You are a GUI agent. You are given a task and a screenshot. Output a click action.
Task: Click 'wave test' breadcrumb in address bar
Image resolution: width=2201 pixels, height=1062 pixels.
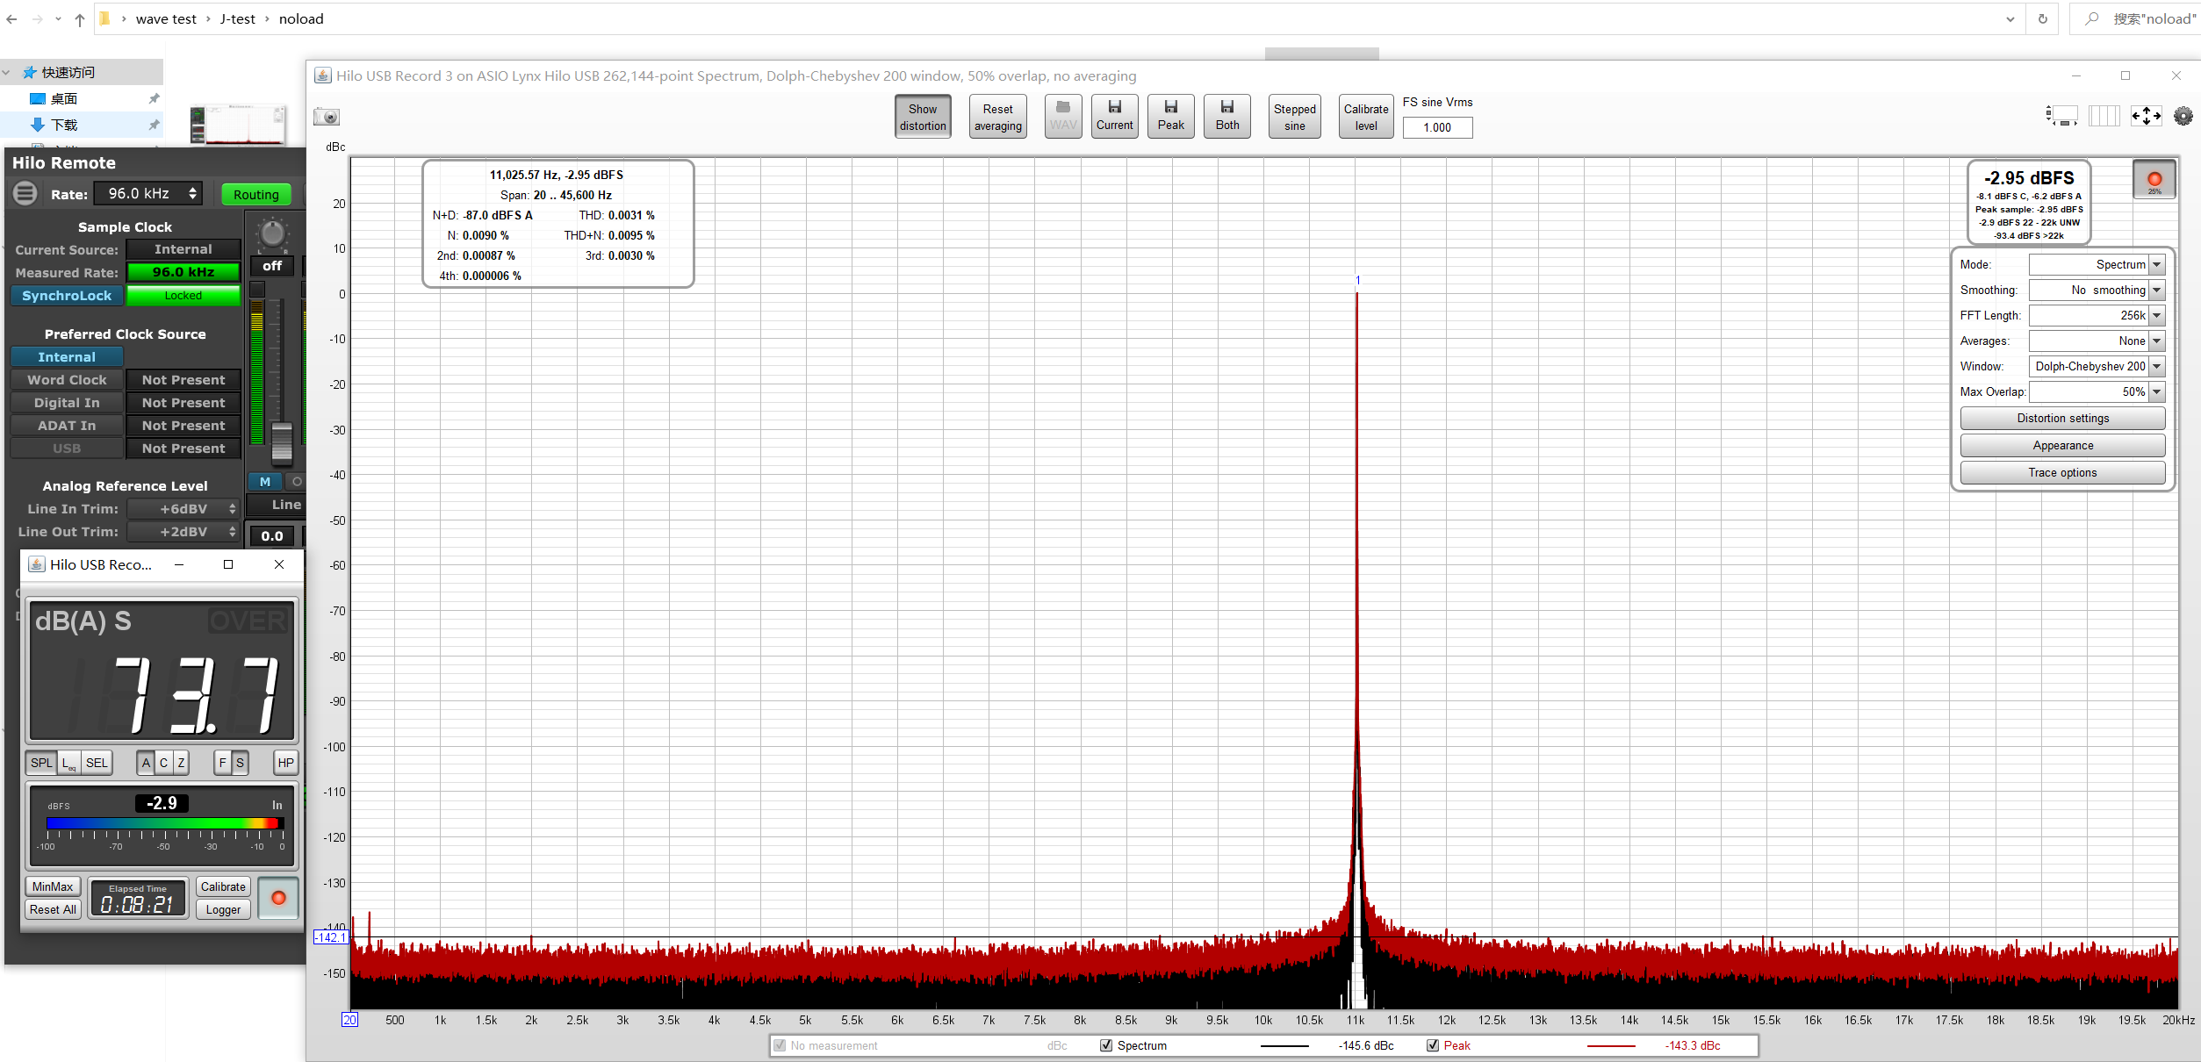pos(166,19)
